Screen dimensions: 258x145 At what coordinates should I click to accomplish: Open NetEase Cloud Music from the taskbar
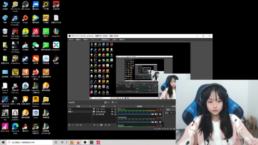(98, 142)
